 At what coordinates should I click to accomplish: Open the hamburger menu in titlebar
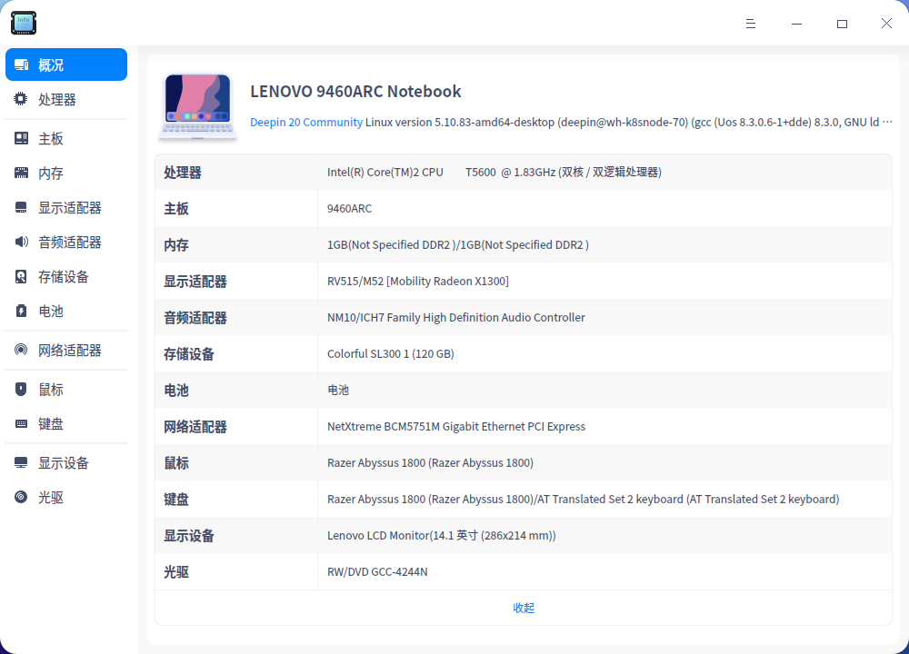[751, 24]
